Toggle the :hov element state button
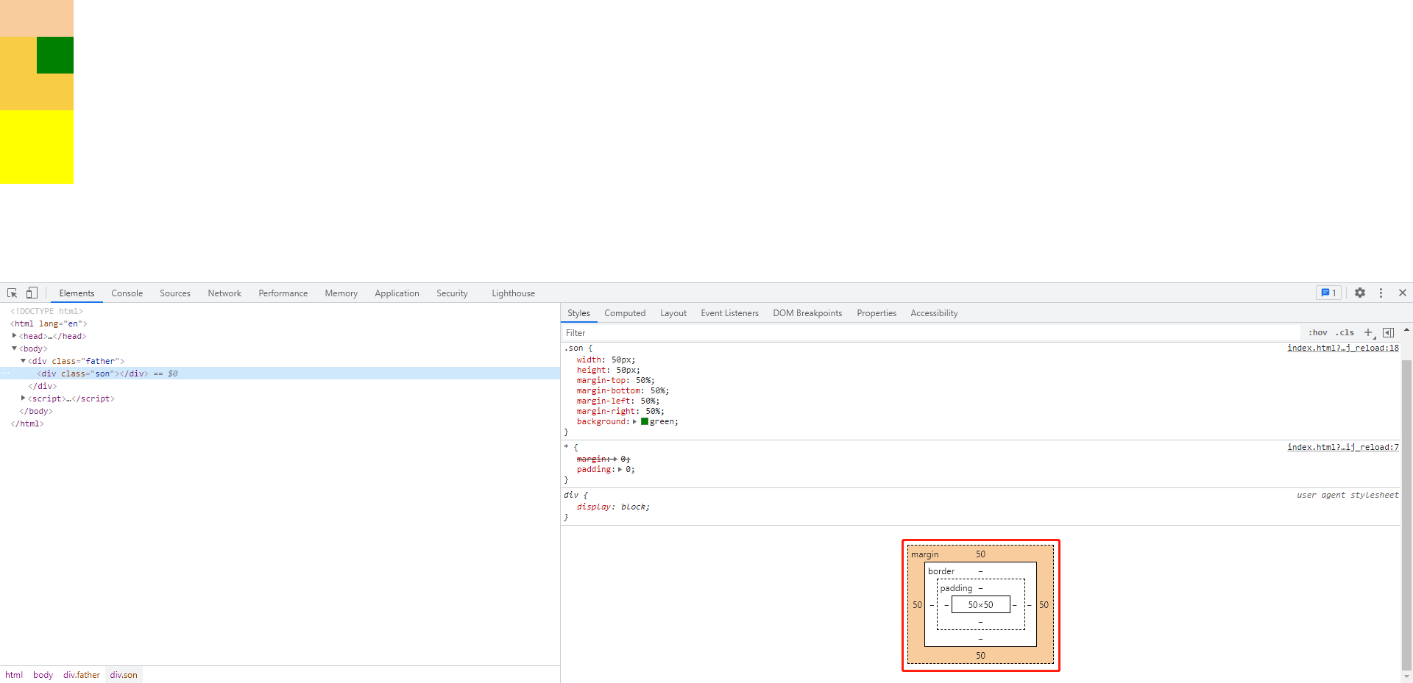Viewport: 1413px width, 683px height. (1318, 332)
